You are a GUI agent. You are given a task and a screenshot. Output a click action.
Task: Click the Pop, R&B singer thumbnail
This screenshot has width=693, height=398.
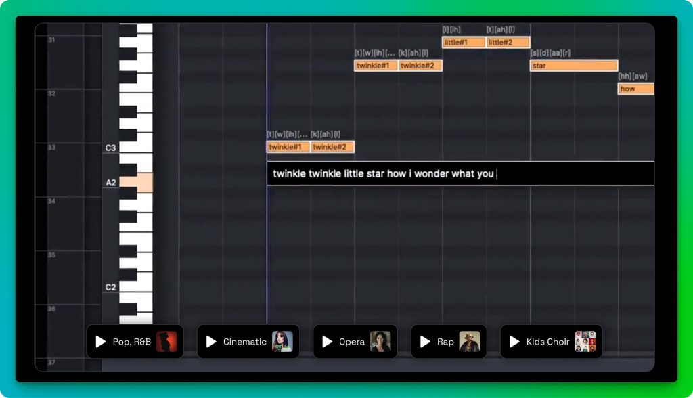pyautogui.click(x=166, y=342)
